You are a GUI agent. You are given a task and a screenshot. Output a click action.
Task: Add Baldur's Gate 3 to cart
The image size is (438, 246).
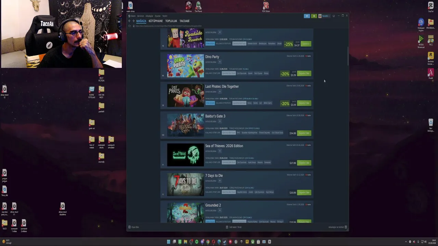point(304,133)
